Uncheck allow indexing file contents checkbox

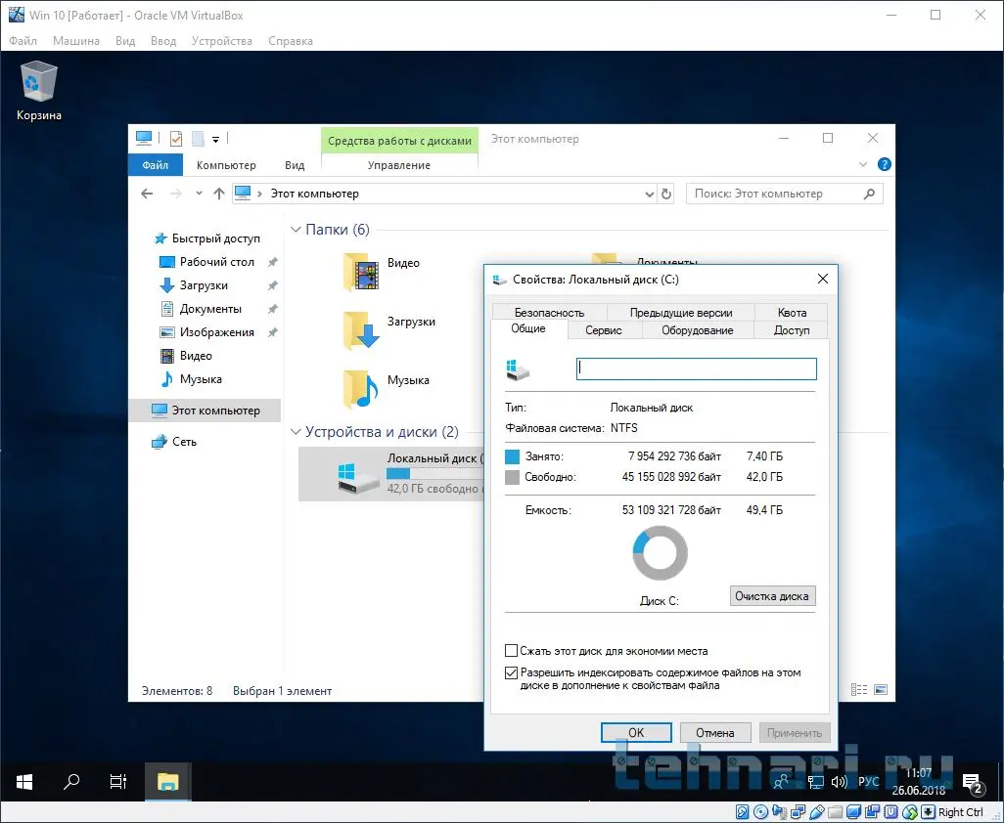(x=511, y=672)
